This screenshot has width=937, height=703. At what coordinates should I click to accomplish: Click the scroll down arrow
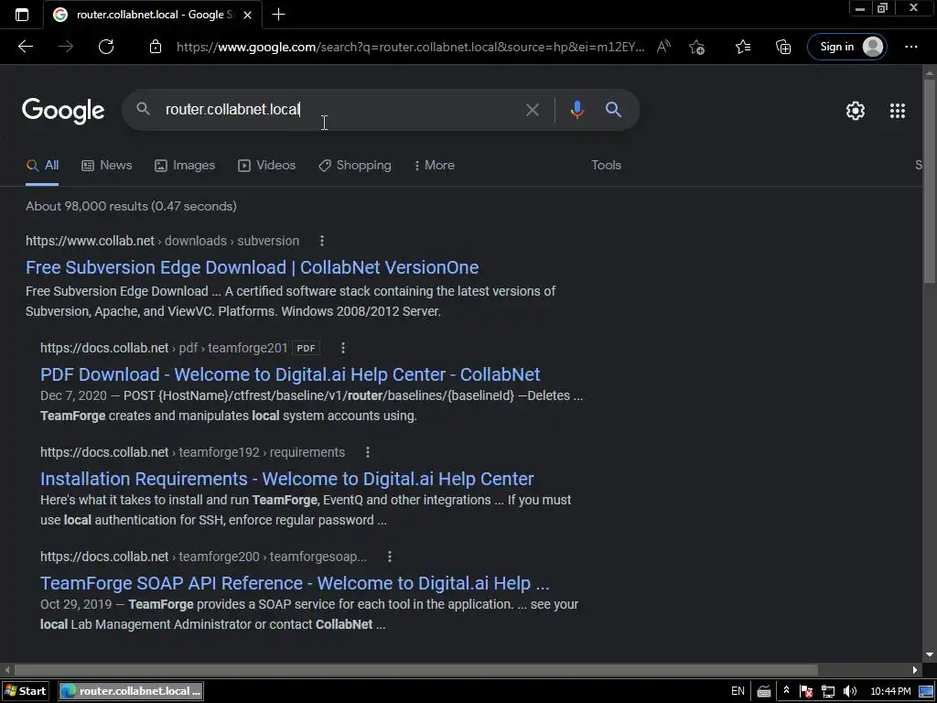930,655
